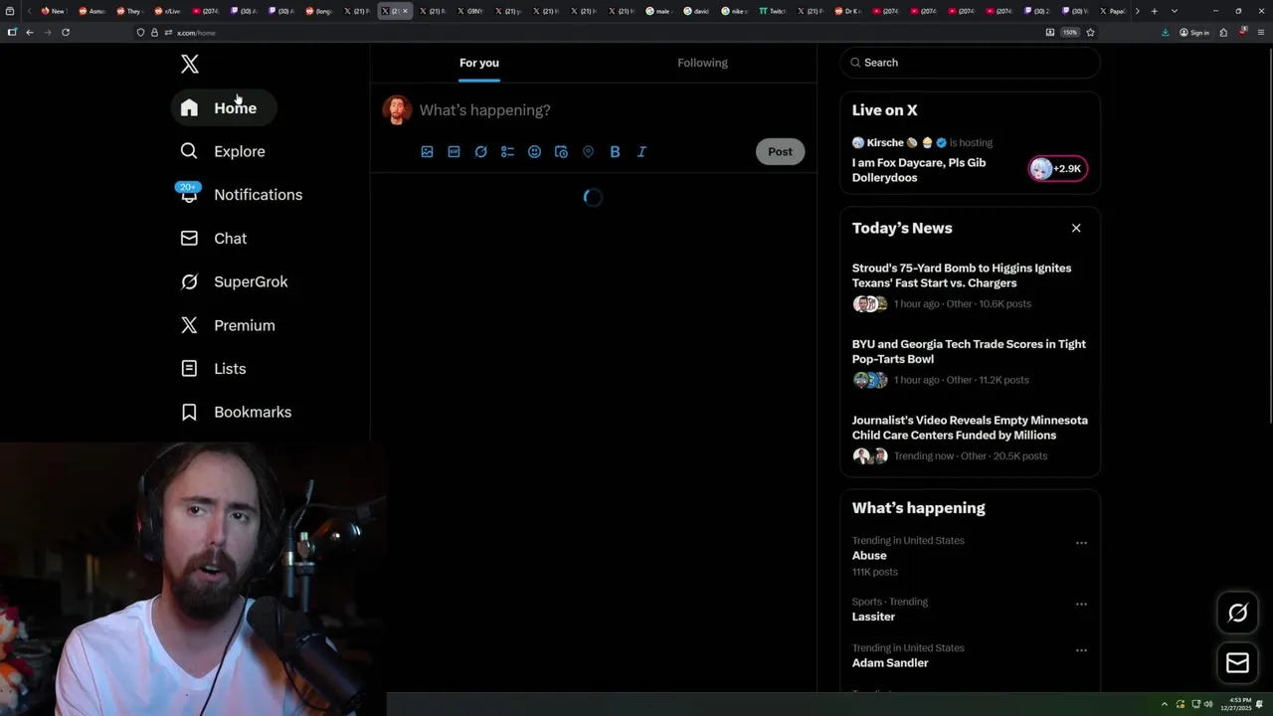Toggle italic text in composer

pyautogui.click(x=641, y=152)
